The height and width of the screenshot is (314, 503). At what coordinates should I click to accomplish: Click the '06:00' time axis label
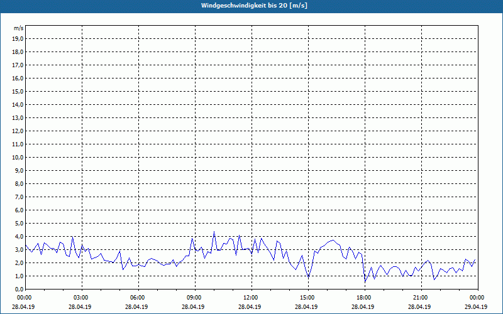138,298
